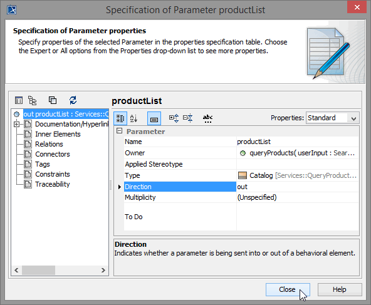Click the Catalog type icon in Type row
The width and height of the screenshot is (371, 305).
coord(243,175)
